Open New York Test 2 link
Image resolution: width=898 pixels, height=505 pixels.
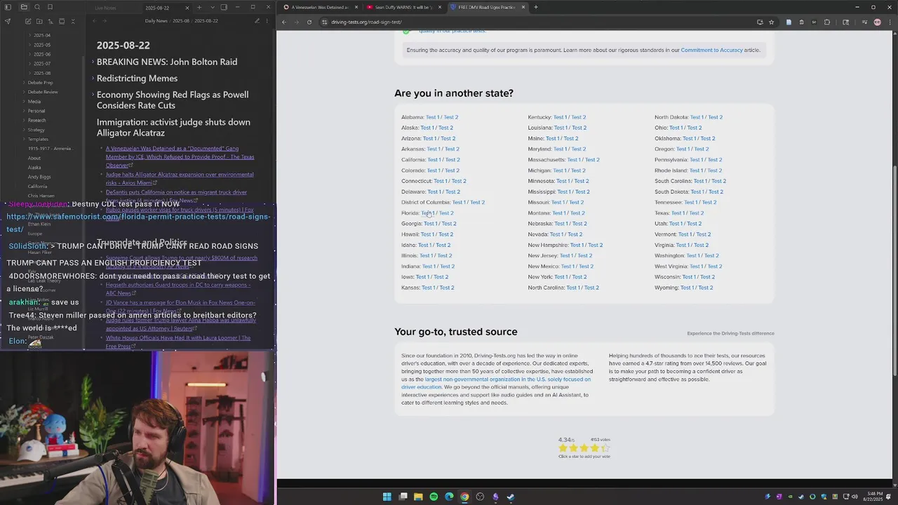coord(579,277)
